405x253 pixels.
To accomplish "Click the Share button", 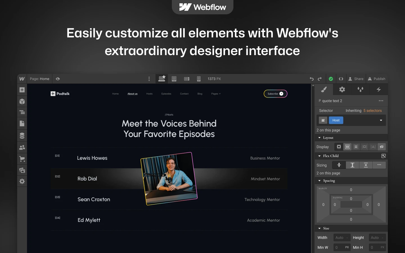I will point(356,79).
